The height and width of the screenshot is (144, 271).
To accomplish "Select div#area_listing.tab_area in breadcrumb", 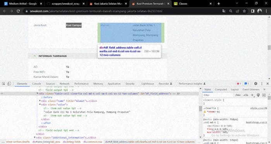I will click(x=46, y=142).
